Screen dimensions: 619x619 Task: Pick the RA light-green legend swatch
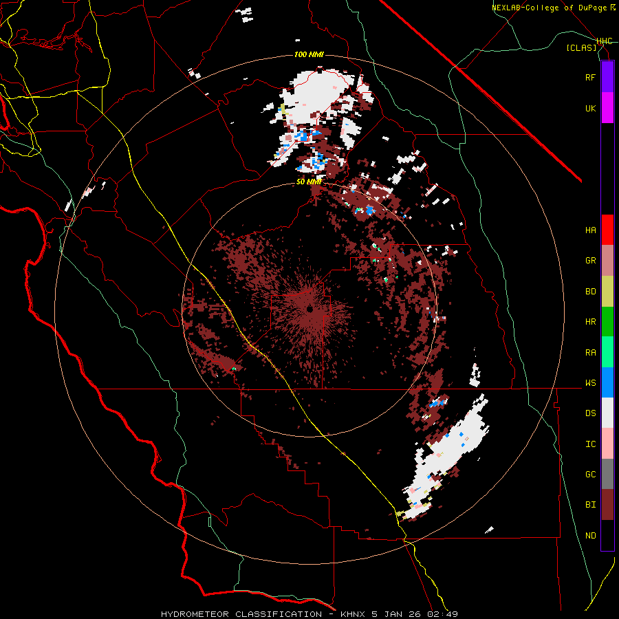pos(607,352)
